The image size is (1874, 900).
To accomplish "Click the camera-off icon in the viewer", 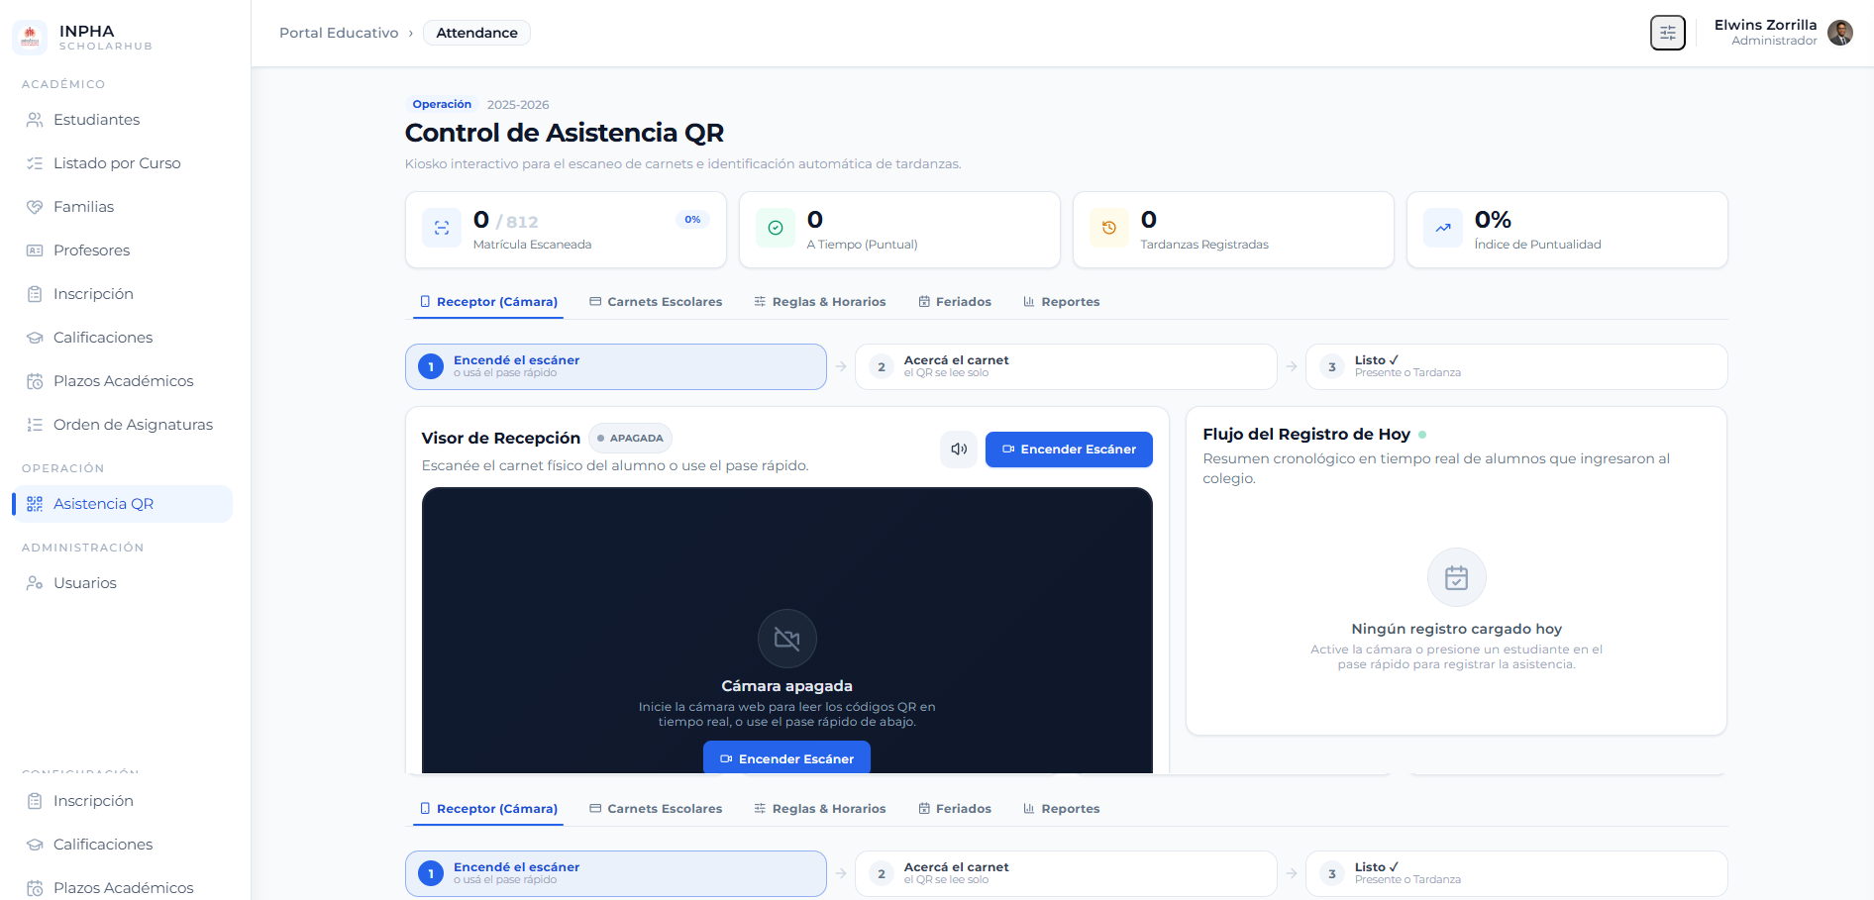I will tap(787, 639).
